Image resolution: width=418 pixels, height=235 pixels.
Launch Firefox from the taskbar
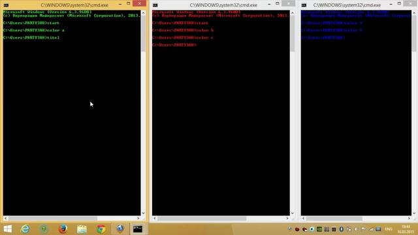point(63,229)
